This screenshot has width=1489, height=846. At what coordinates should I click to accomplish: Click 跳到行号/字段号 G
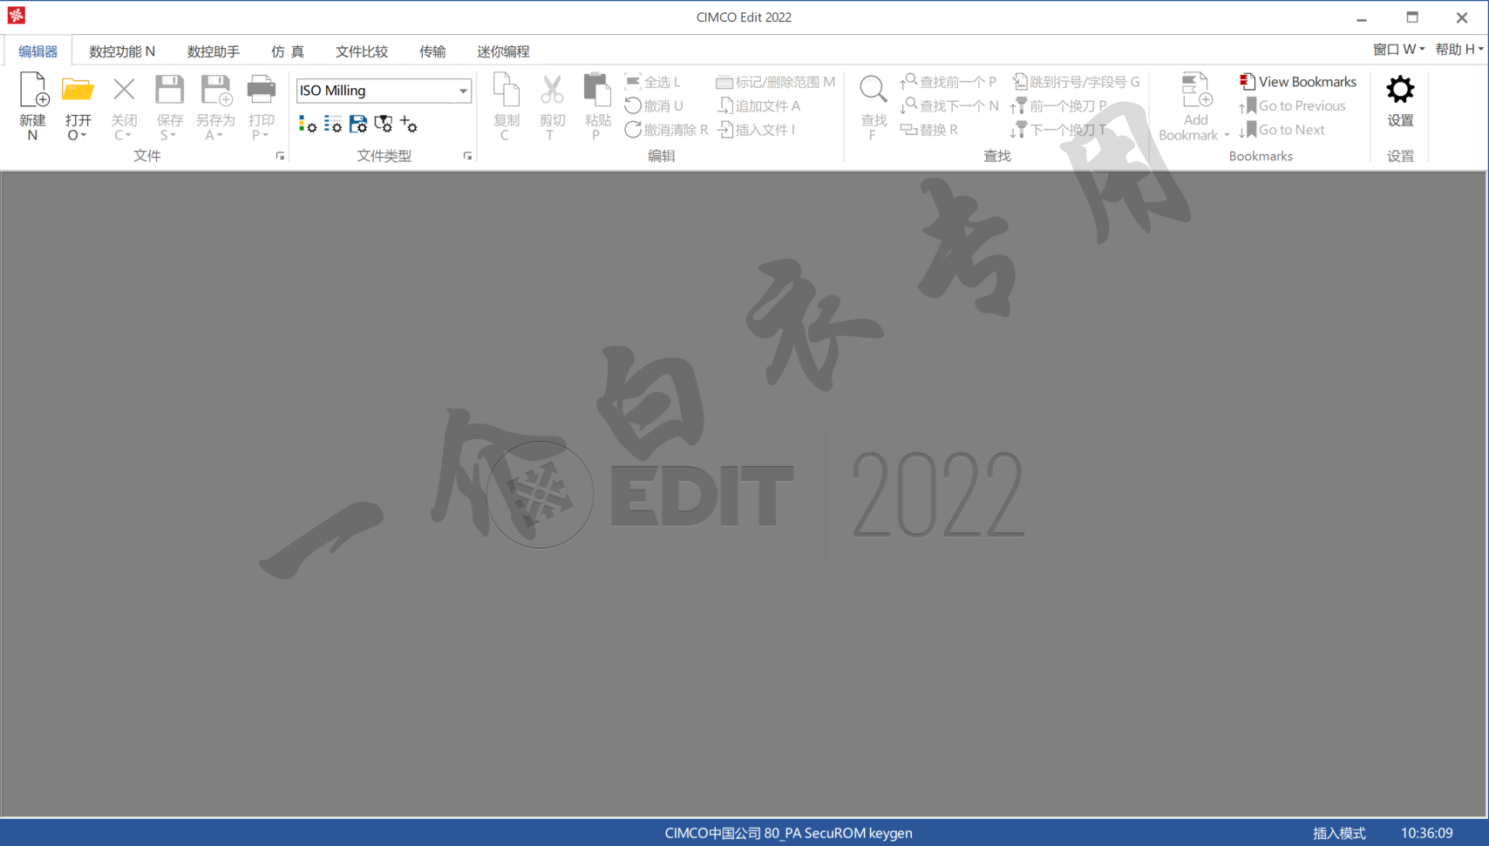pyautogui.click(x=1075, y=82)
